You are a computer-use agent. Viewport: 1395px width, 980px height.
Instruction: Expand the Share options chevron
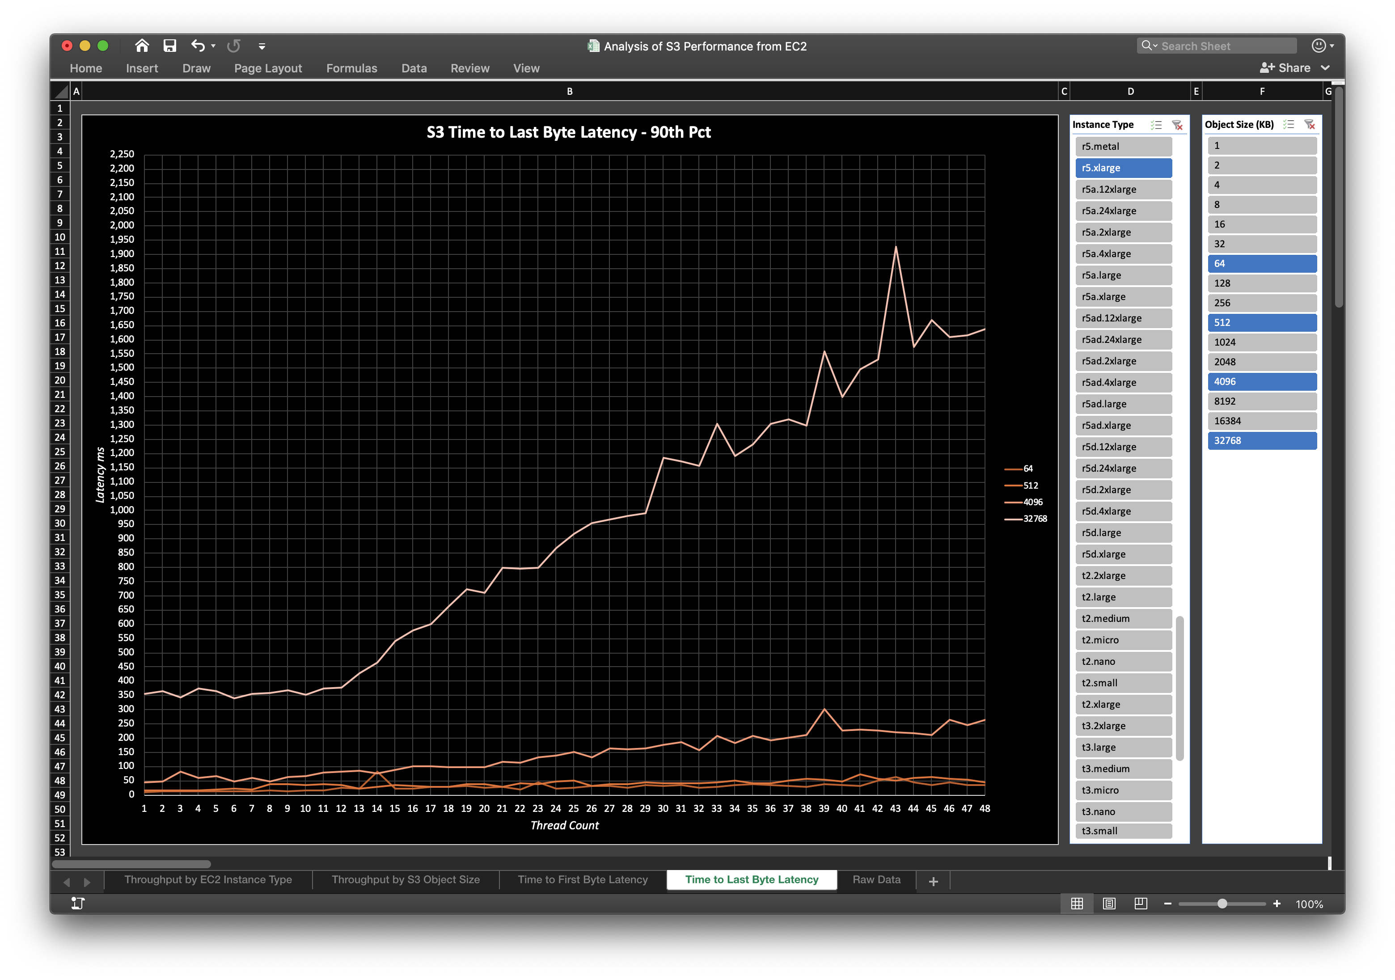click(x=1325, y=68)
